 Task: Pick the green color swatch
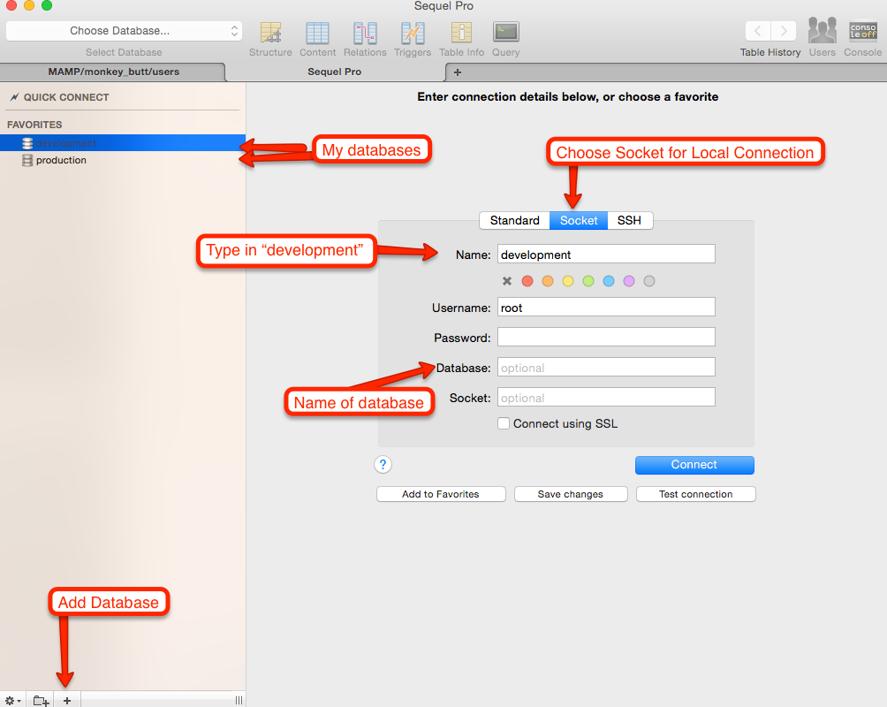[588, 281]
